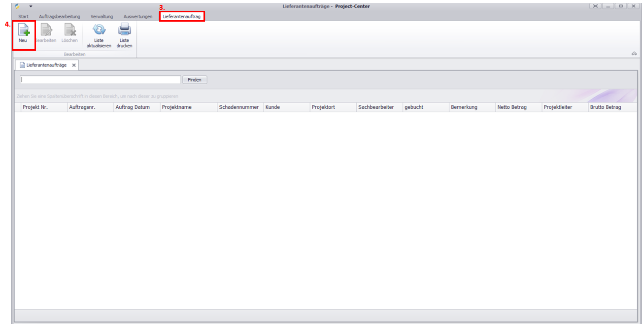Image resolution: width=642 pixels, height=324 pixels.
Task: Refresh list with Liste aktualisieren icon
Action: point(99,31)
